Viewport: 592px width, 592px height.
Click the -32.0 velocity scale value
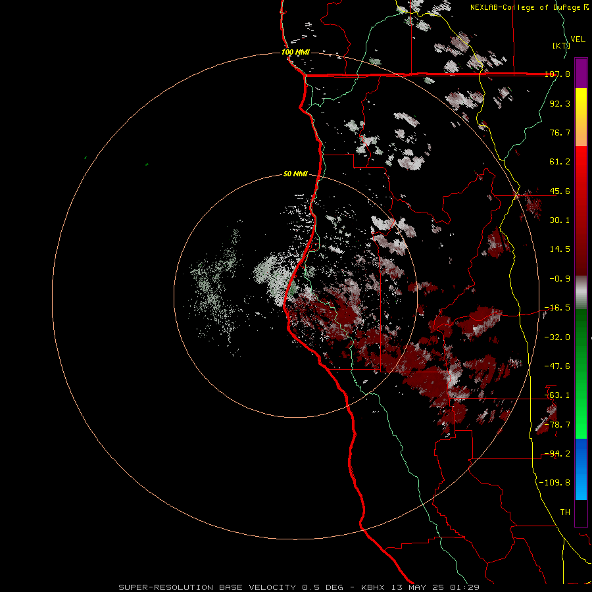tap(558, 337)
